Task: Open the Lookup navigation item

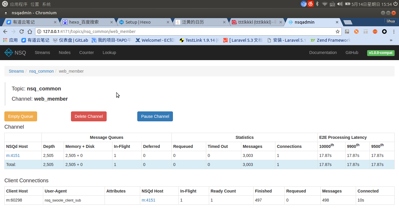Action: pos(109,52)
